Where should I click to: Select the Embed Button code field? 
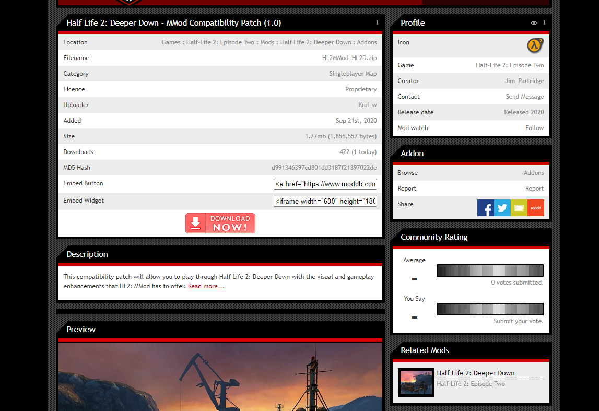[325, 184]
